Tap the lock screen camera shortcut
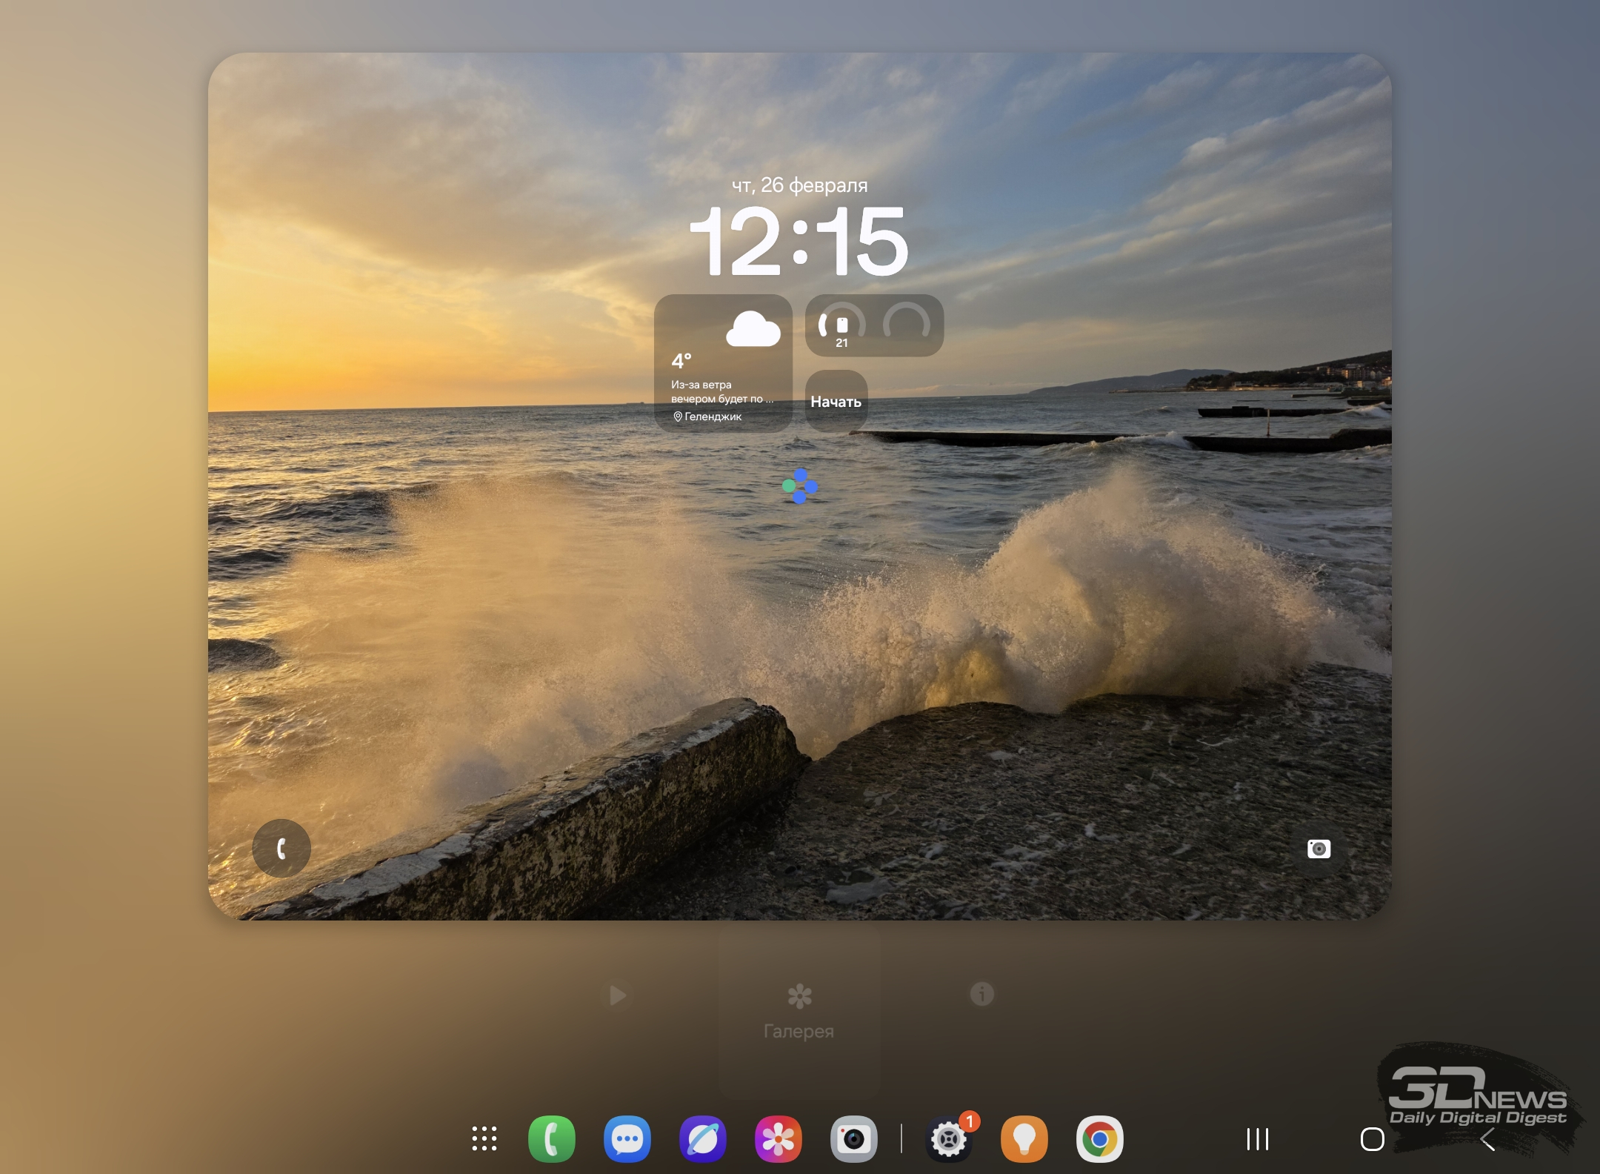Viewport: 1600px width, 1174px height. tap(1319, 849)
